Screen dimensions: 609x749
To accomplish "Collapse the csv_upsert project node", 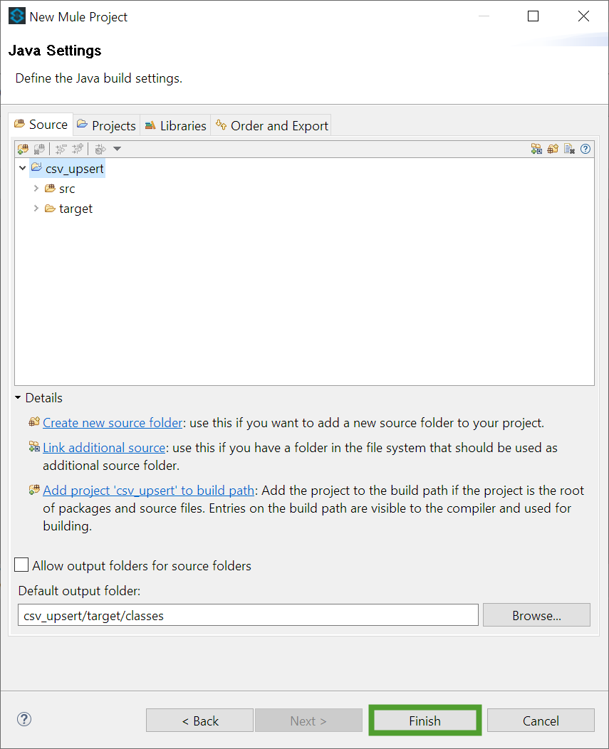I will point(23,168).
